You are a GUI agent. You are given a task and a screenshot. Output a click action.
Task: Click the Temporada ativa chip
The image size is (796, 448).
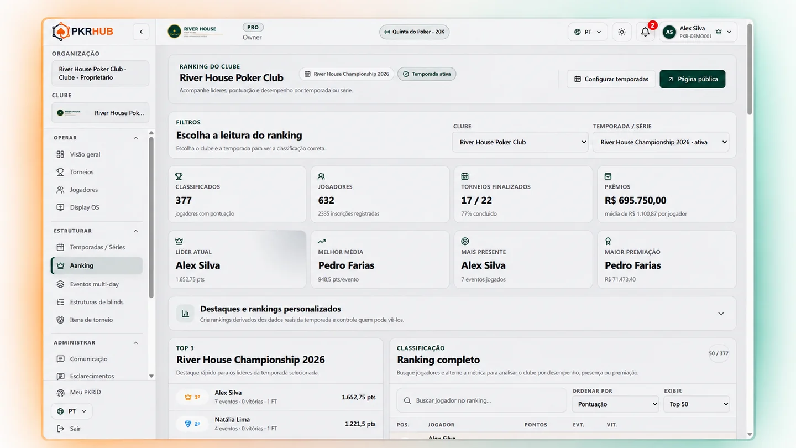coord(427,74)
